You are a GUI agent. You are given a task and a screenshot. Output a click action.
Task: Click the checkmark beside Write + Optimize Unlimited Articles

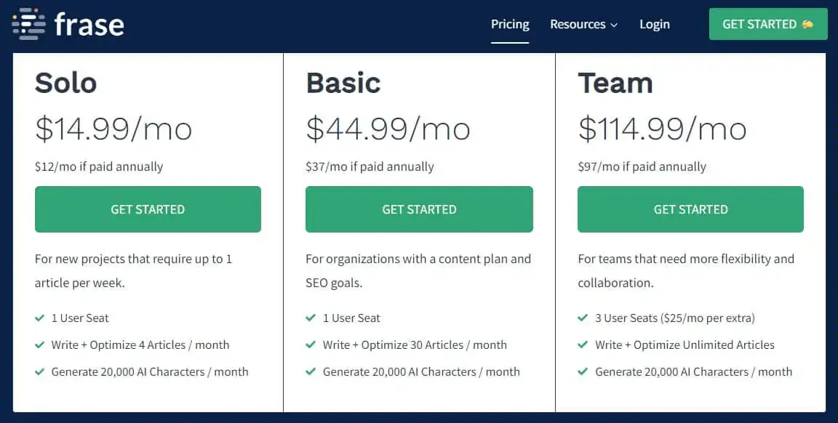click(583, 345)
